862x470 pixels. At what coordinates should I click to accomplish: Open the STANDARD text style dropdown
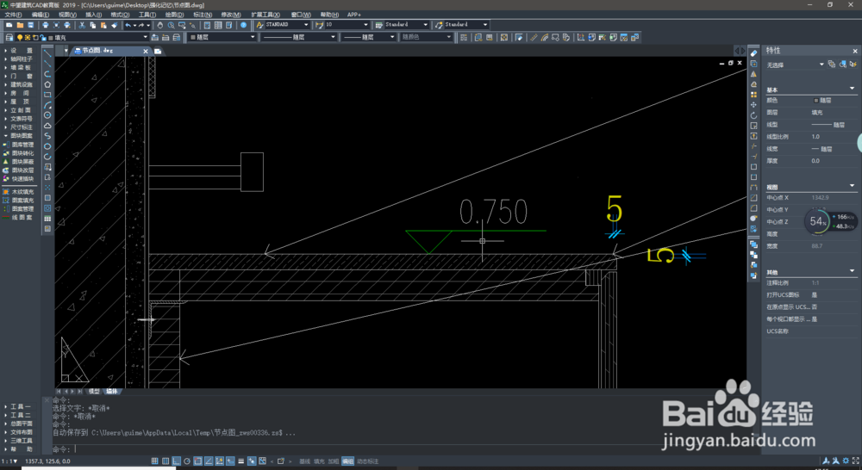tap(287, 25)
